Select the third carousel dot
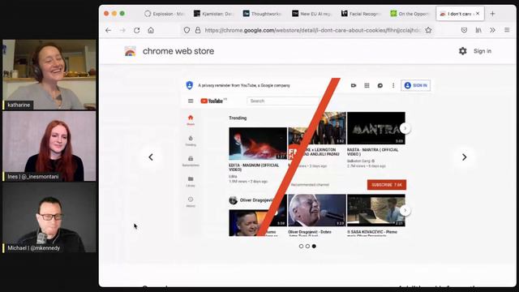This screenshot has width=519, height=292. 314,247
